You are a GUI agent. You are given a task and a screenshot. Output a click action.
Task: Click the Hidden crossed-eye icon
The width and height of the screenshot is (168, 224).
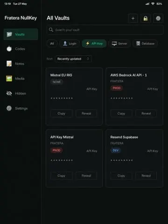9,93
